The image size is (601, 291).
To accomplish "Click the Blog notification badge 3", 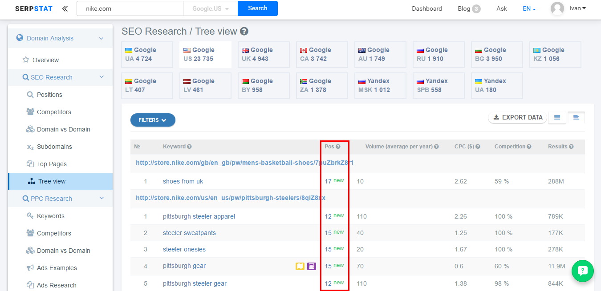I will 476,8.
